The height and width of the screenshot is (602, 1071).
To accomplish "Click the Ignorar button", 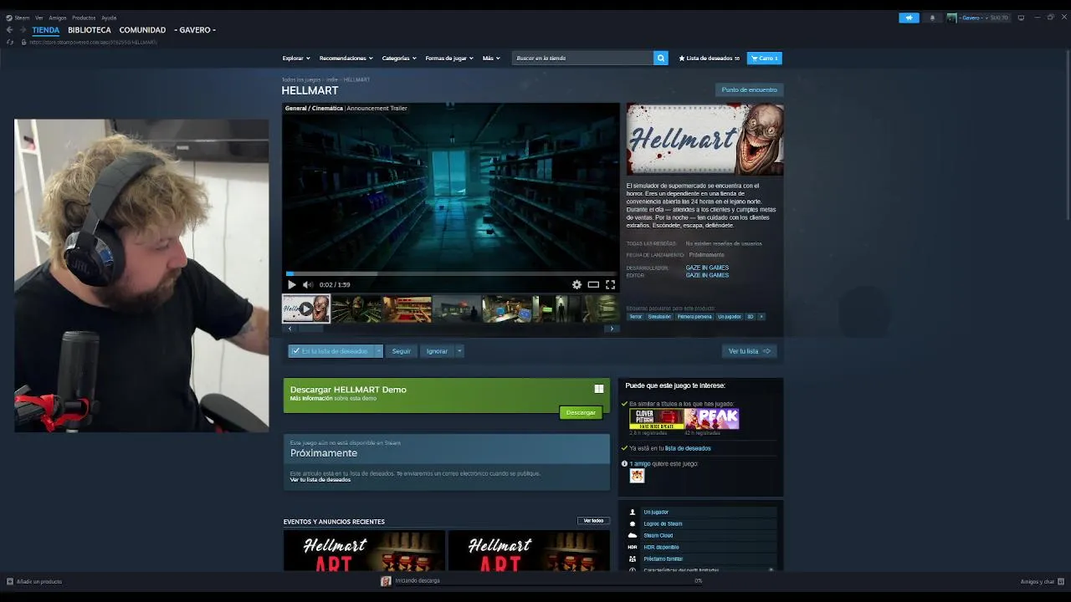I will pyautogui.click(x=437, y=351).
